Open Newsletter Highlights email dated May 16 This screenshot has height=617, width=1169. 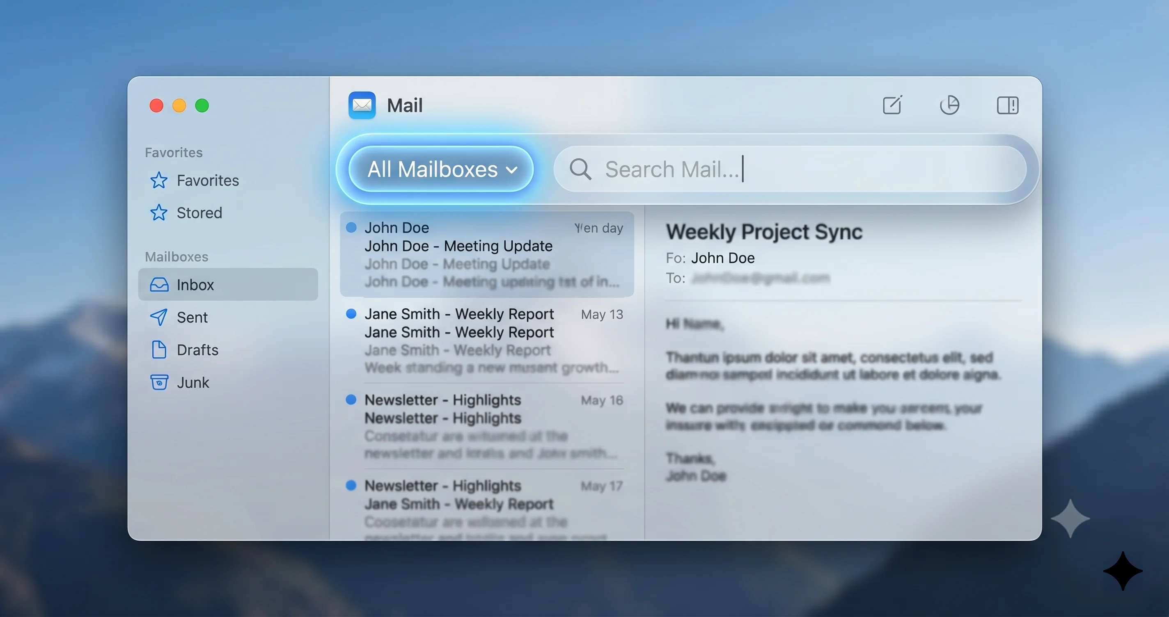(x=487, y=426)
